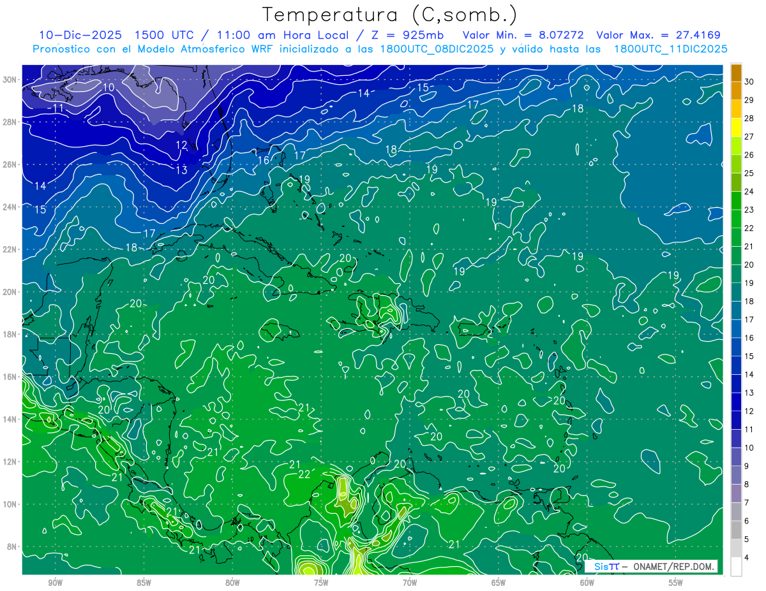Click the '12N' latitude axis label
This screenshot has height=591, width=766.
click(11, 462)
